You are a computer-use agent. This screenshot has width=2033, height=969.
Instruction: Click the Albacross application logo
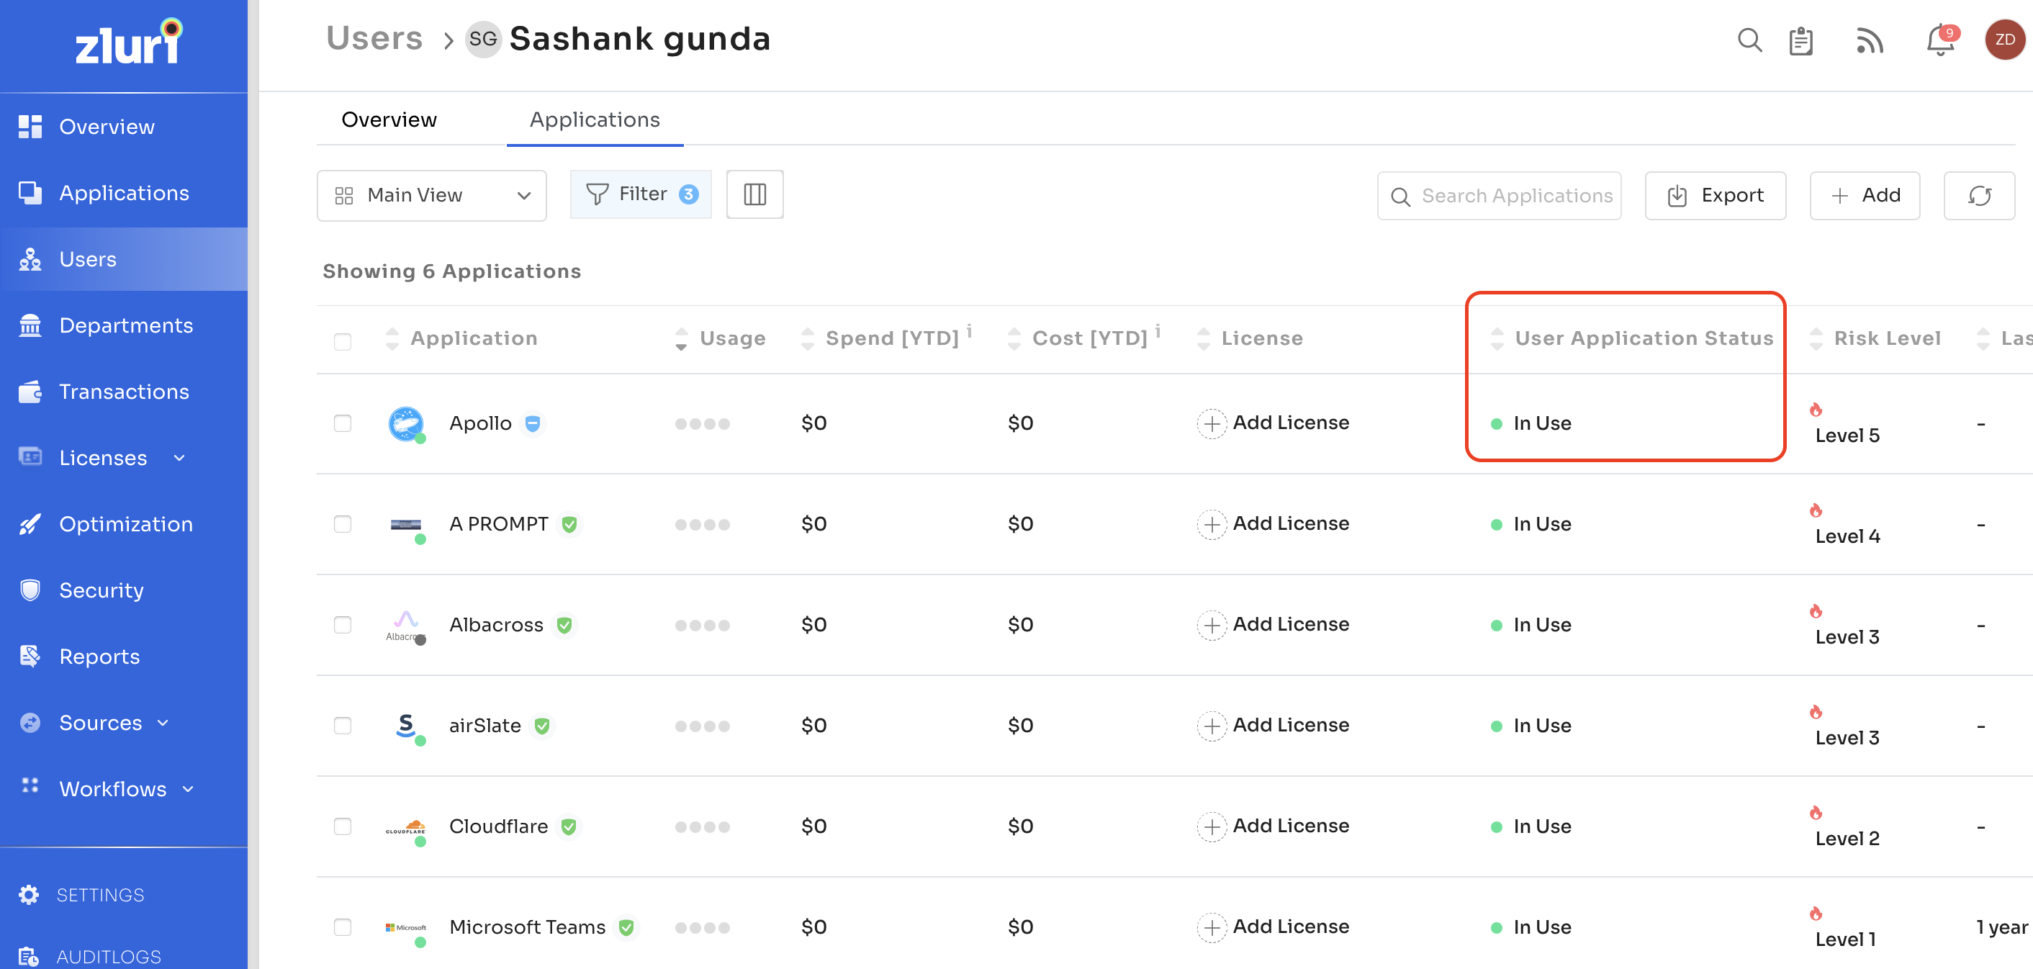(x=405, y=625)
